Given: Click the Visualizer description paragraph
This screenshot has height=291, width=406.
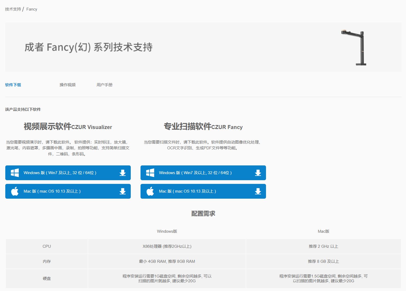Looking at the screenshot, I should click(x=68, y=148).
